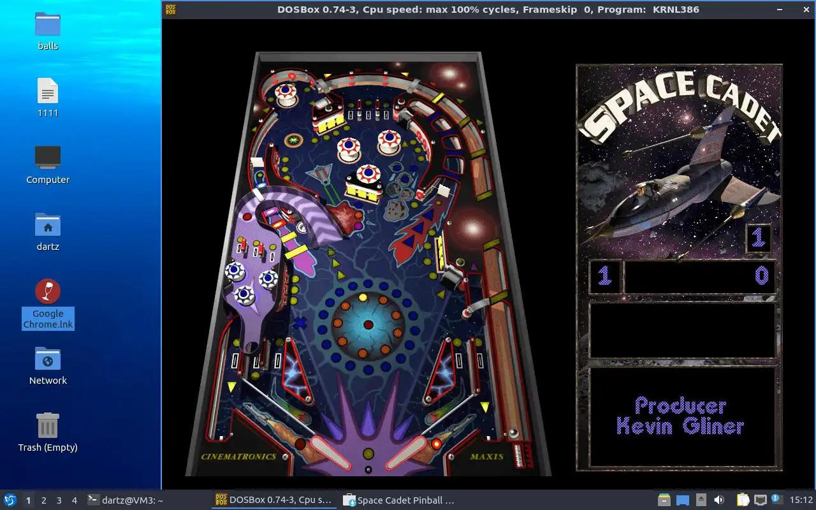The image size is (816, 510).
Task: Click the CINEMATRONICS label on the table
Action: click(x=239, y=456)
